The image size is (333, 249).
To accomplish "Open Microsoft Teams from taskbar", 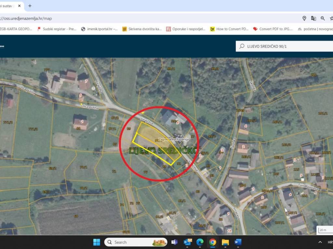I will (x=174, y=242).
